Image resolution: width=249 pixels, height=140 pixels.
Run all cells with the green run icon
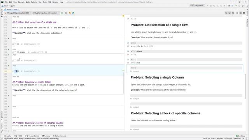62,13
